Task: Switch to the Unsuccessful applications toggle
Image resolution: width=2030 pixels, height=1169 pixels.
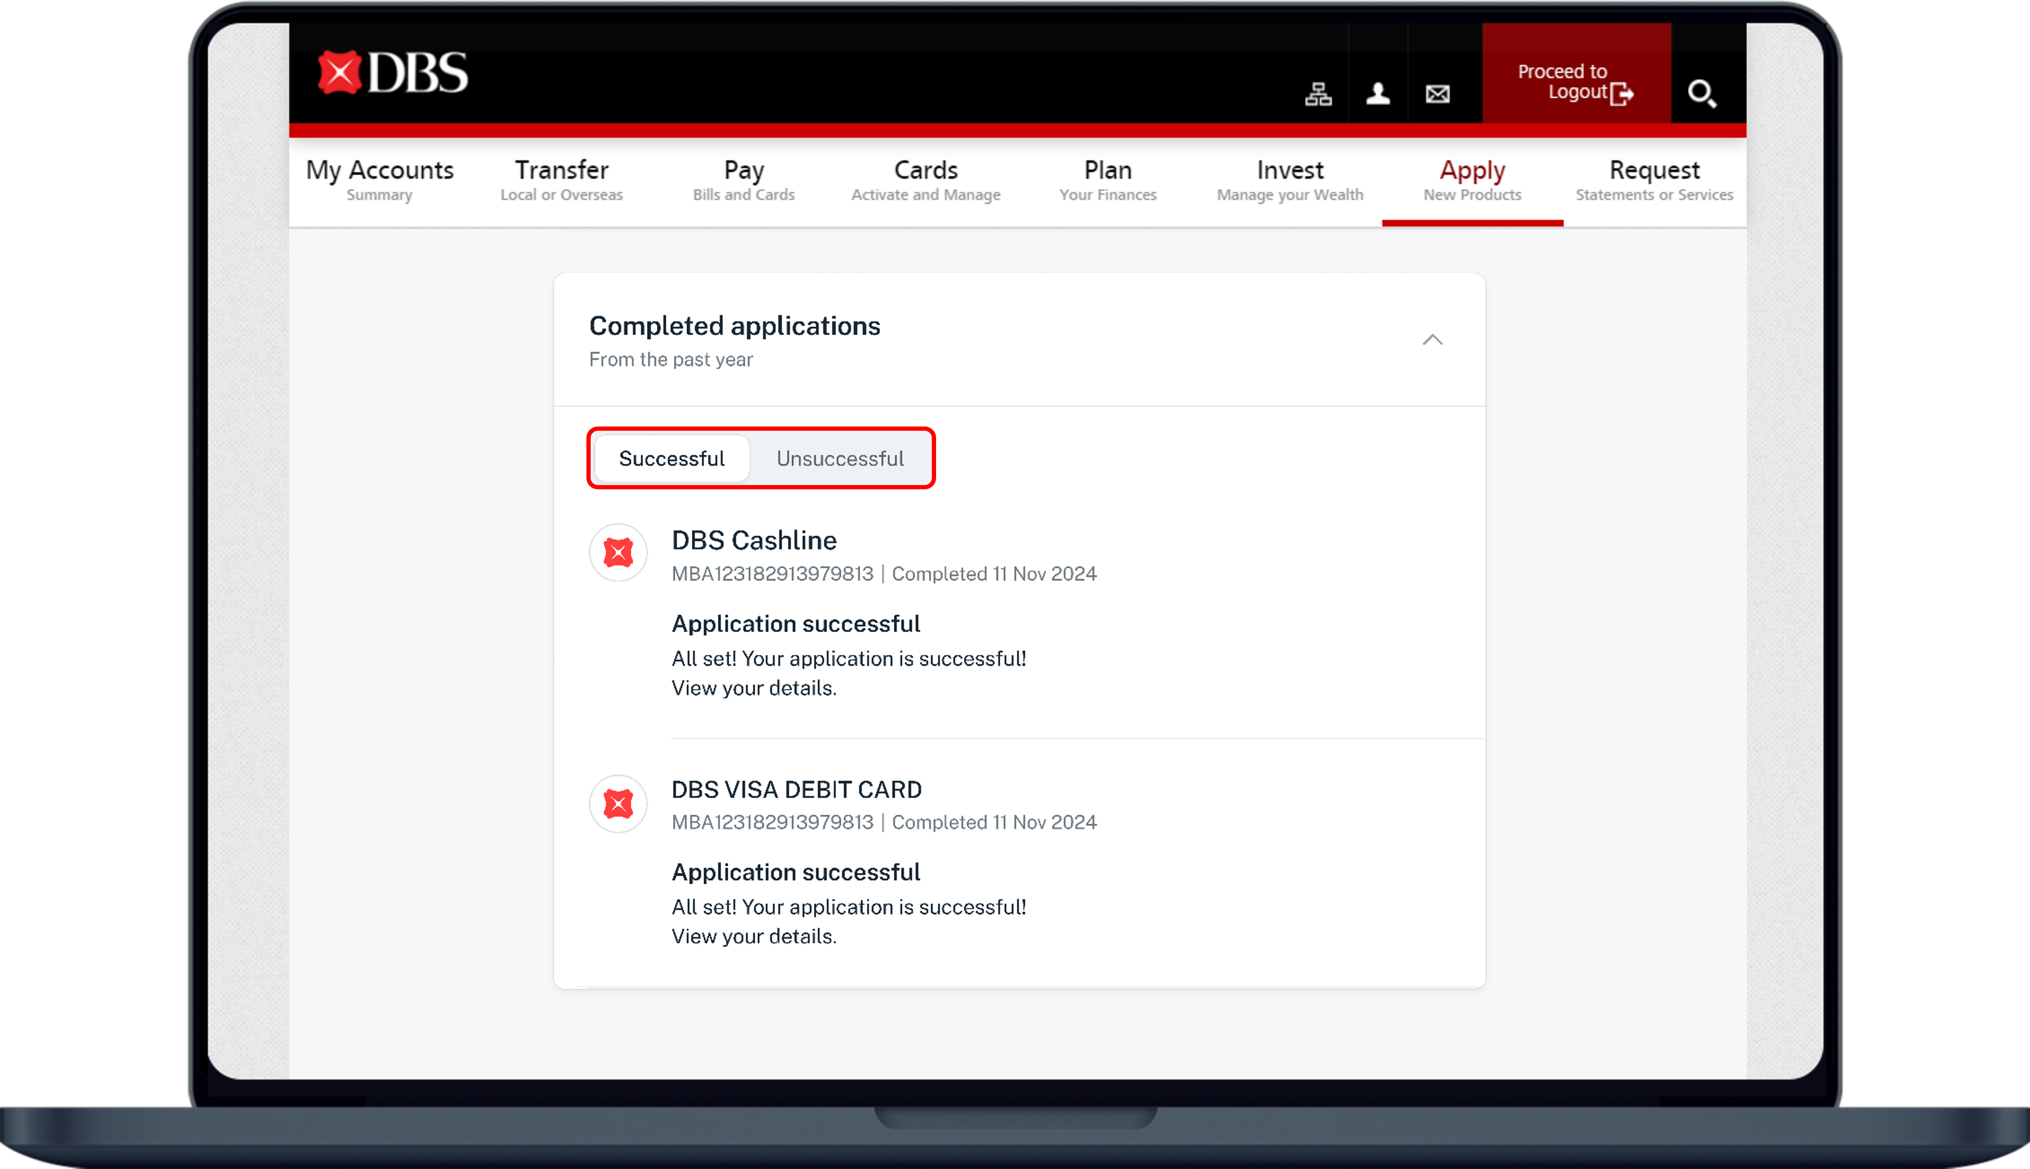Action: click(x=840, y=459)
